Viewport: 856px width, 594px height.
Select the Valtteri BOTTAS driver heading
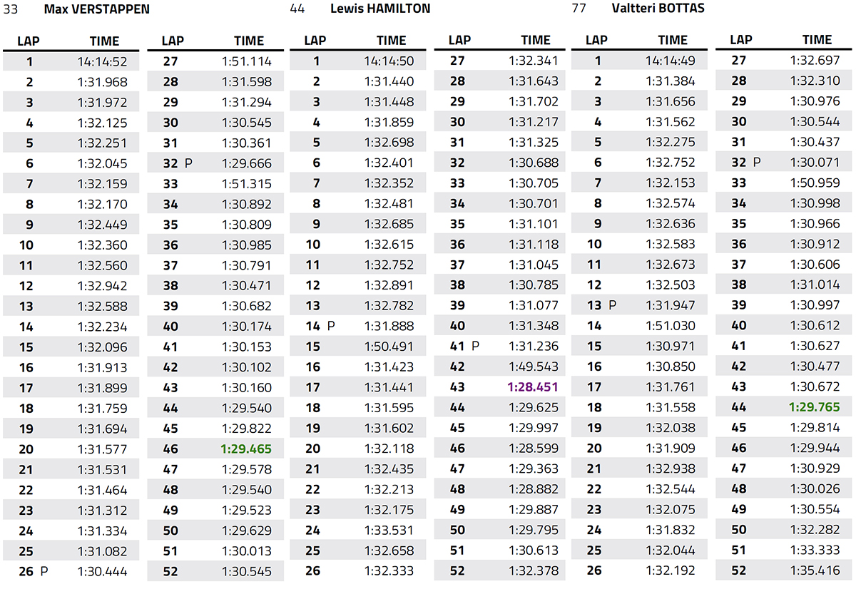pyautogui.click(x=660, y=9)
